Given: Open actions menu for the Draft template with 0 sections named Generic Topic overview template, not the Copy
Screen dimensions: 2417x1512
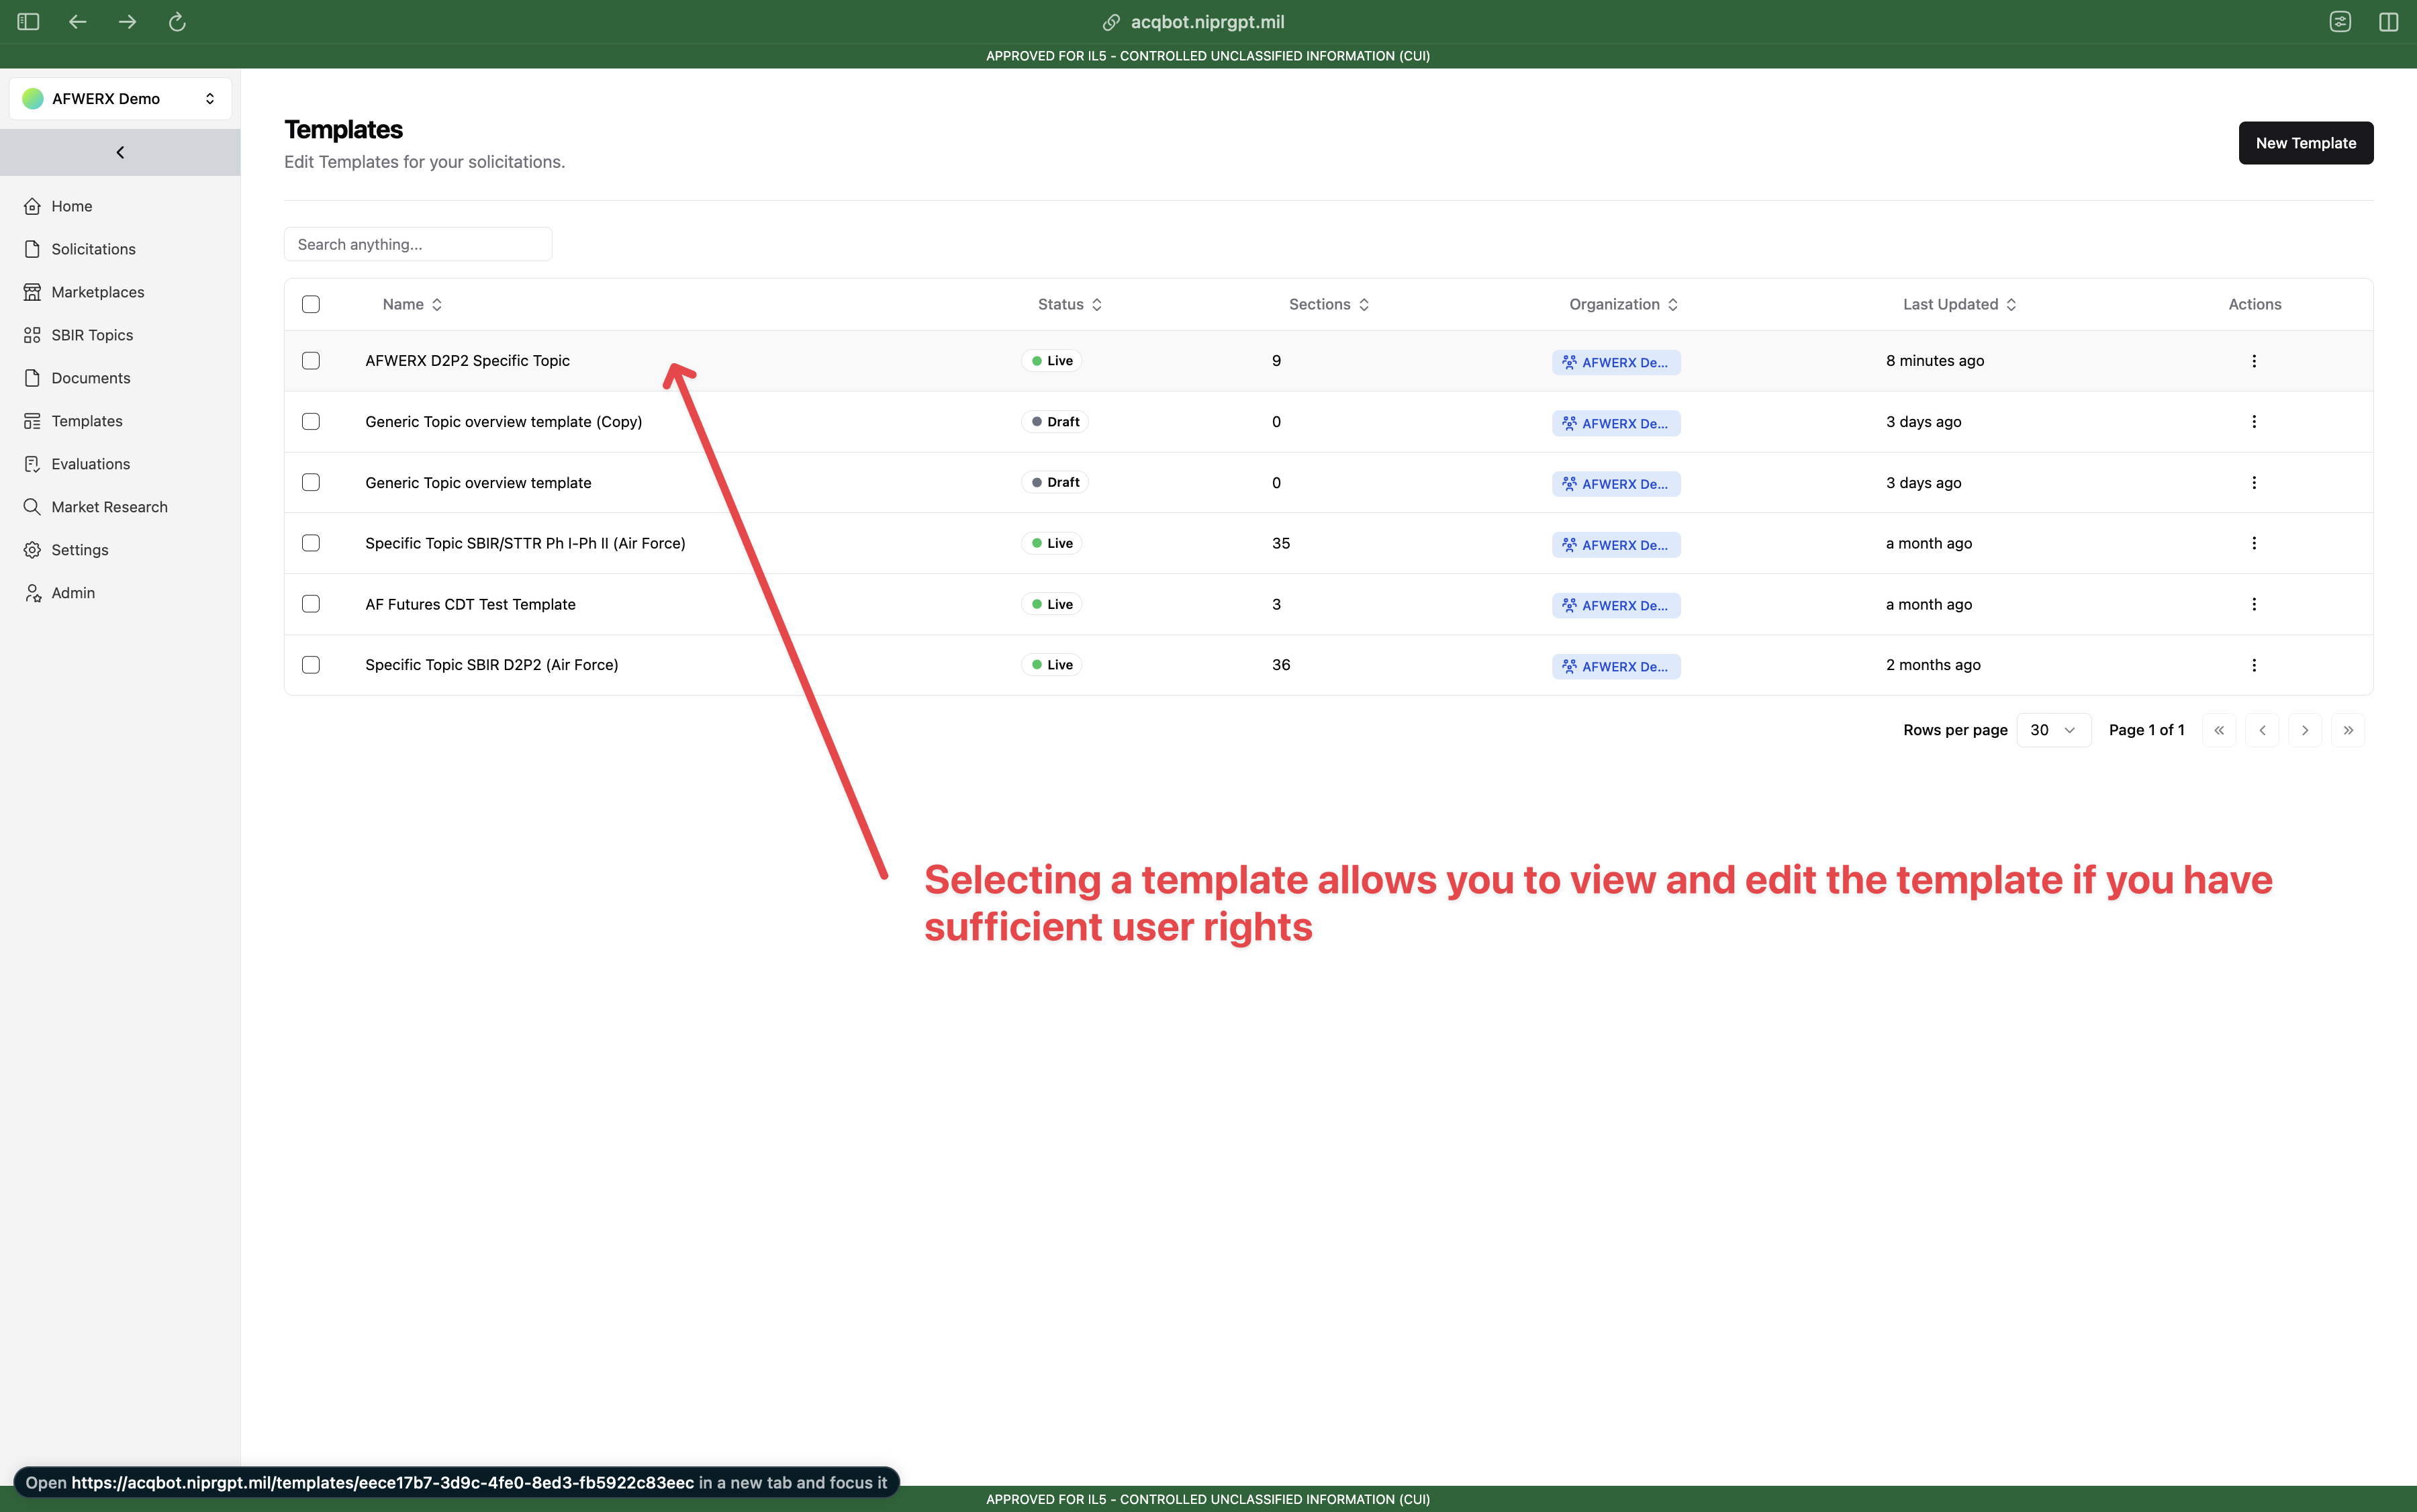Looking at the screenshot, I should coord(2254,482).
